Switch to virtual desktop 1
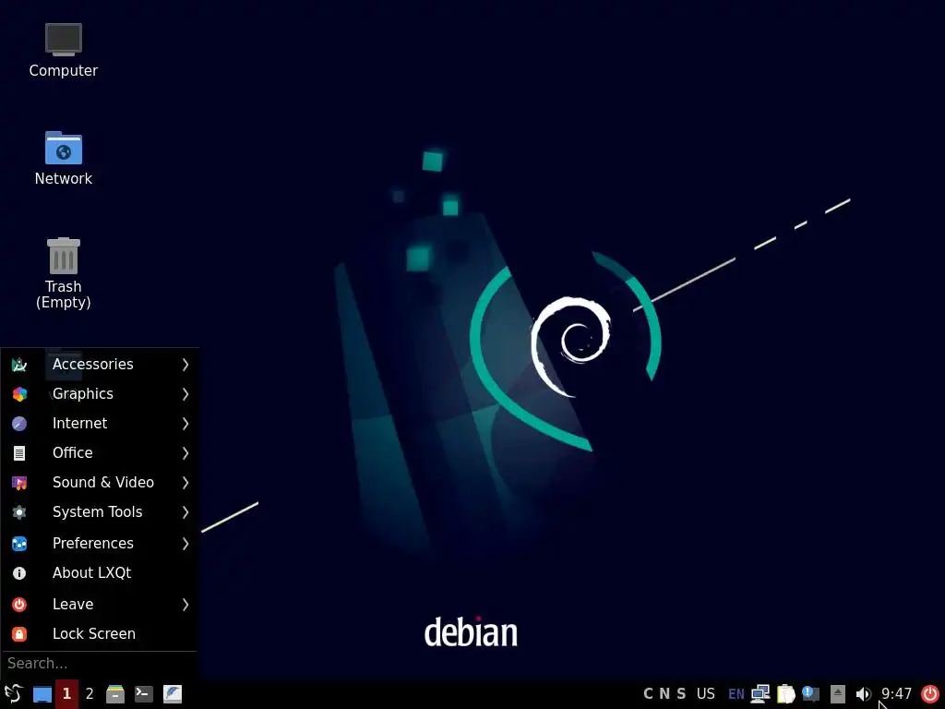 [66, 694]
